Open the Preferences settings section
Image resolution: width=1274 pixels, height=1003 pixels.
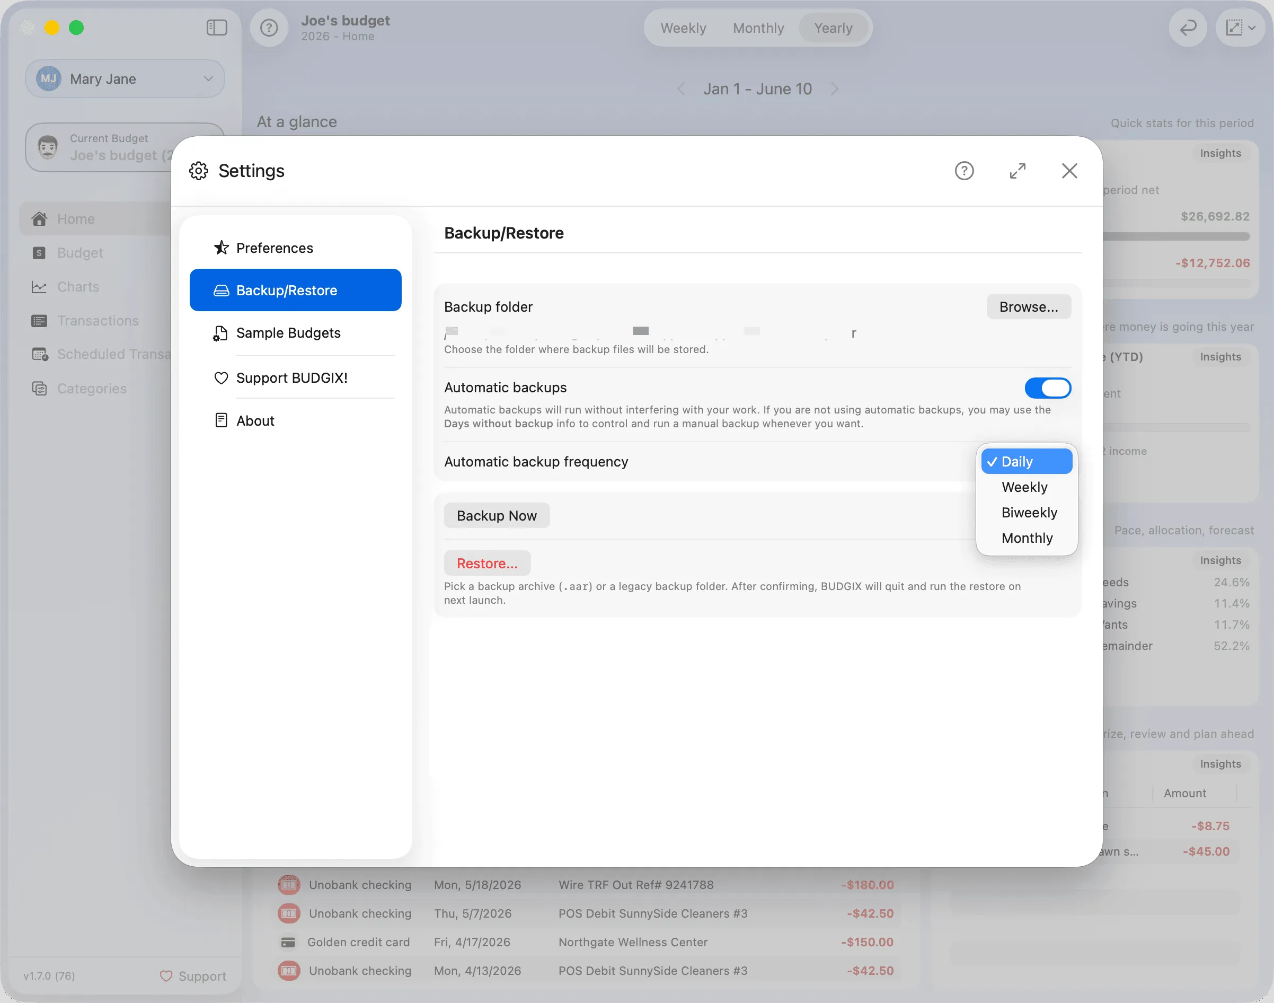[296, 248]
